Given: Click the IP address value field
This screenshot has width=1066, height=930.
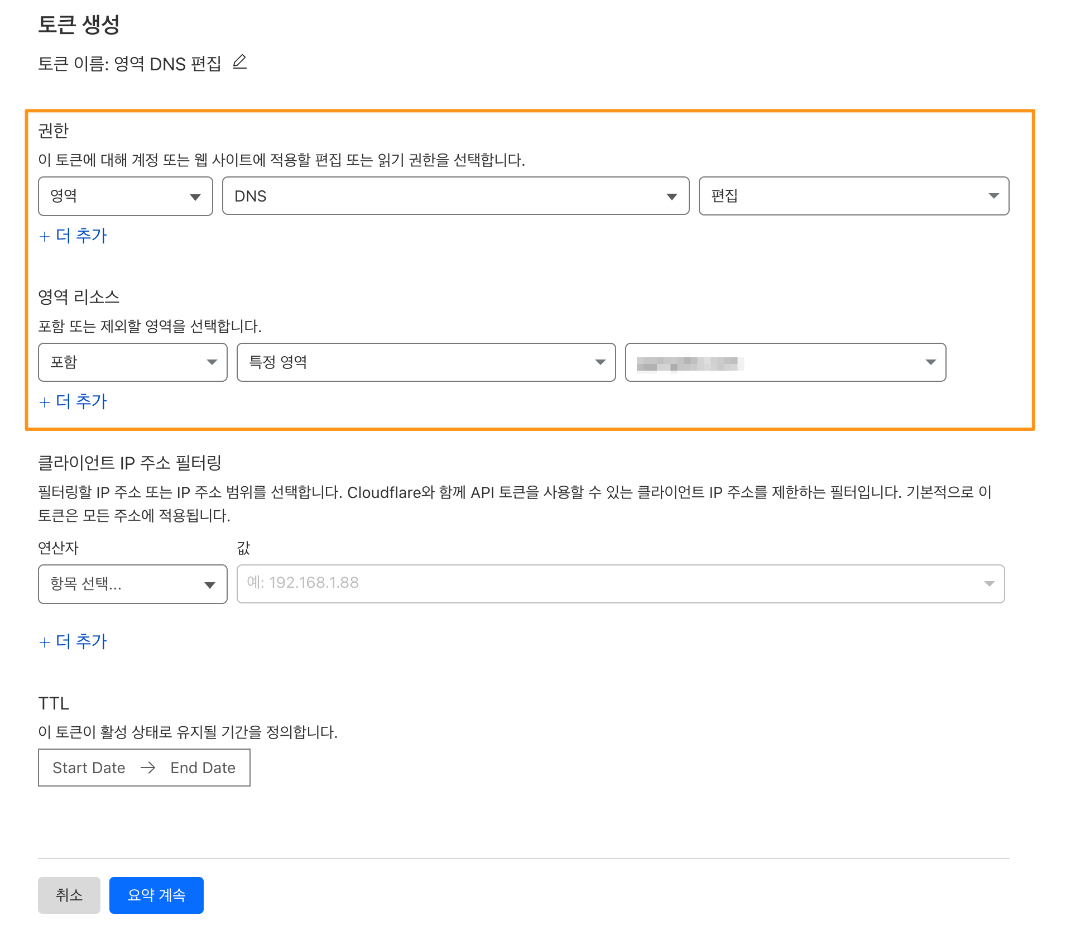Looking at the screenshot, I should pyautogui.click(x=621, y=584).
